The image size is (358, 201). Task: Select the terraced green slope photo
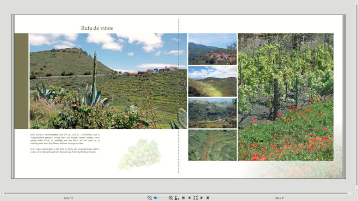click(x=212, y=145)
